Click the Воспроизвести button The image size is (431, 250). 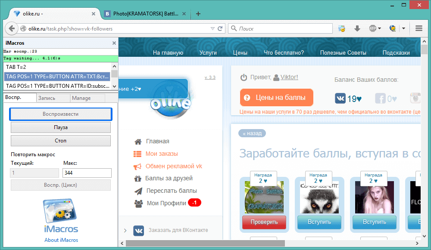(x=61, y=114)
